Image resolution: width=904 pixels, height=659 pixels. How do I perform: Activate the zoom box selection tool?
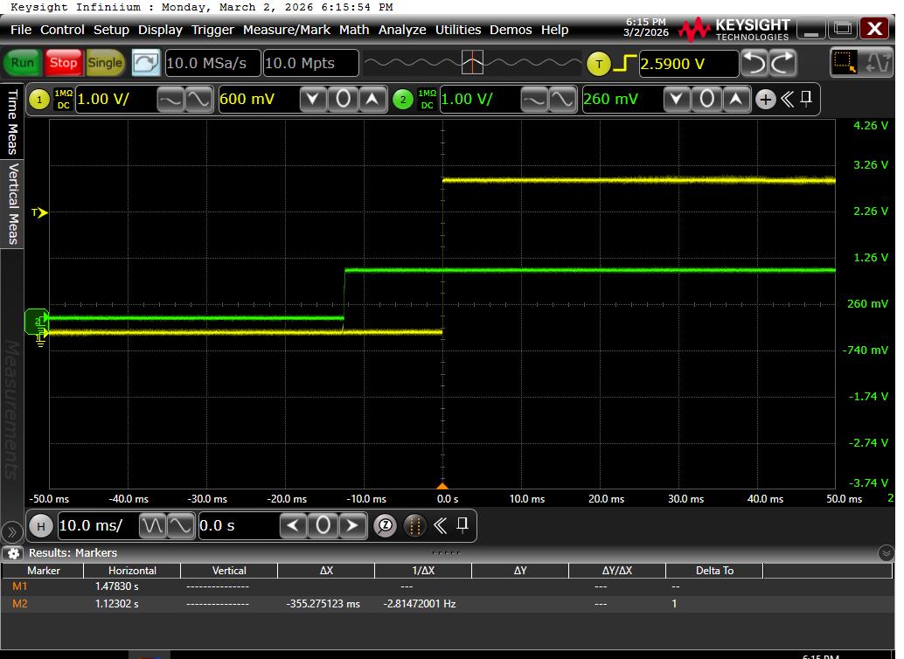tap(845, 63)
